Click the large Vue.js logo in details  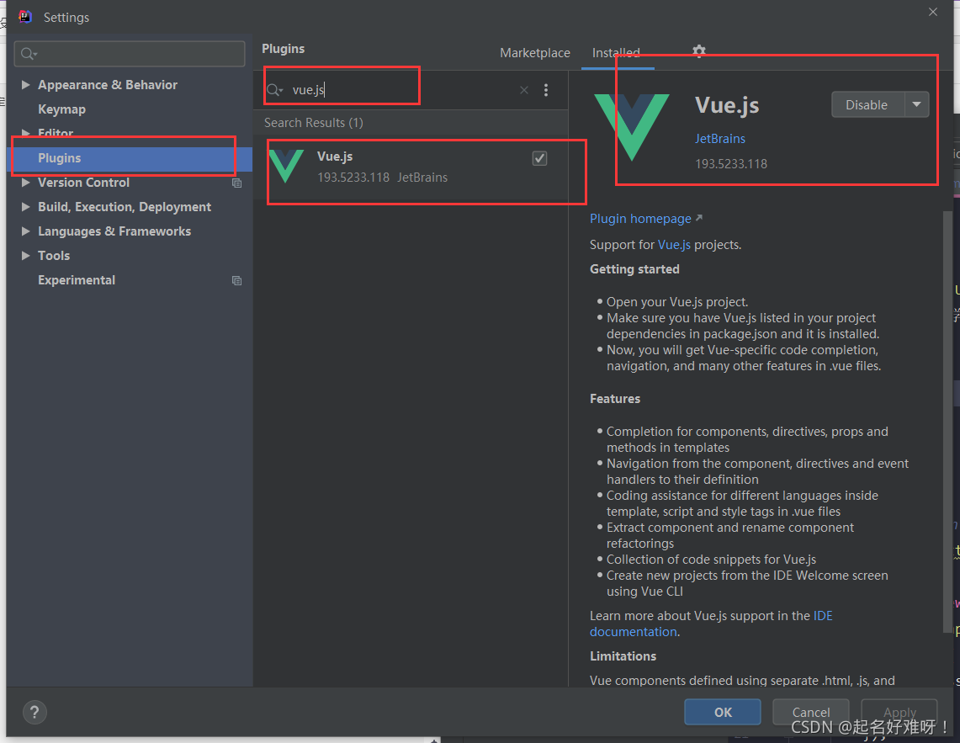pos(632,127)
